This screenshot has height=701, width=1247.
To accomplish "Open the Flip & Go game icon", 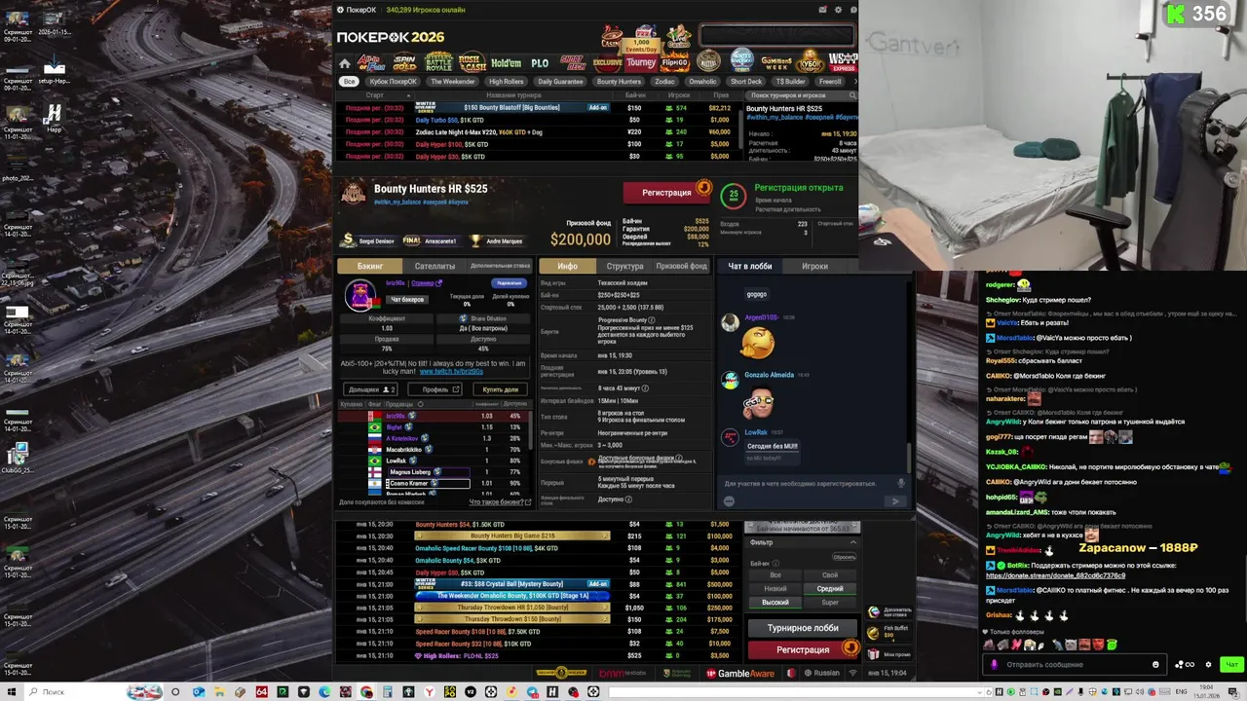I will (x=675, y=62).
